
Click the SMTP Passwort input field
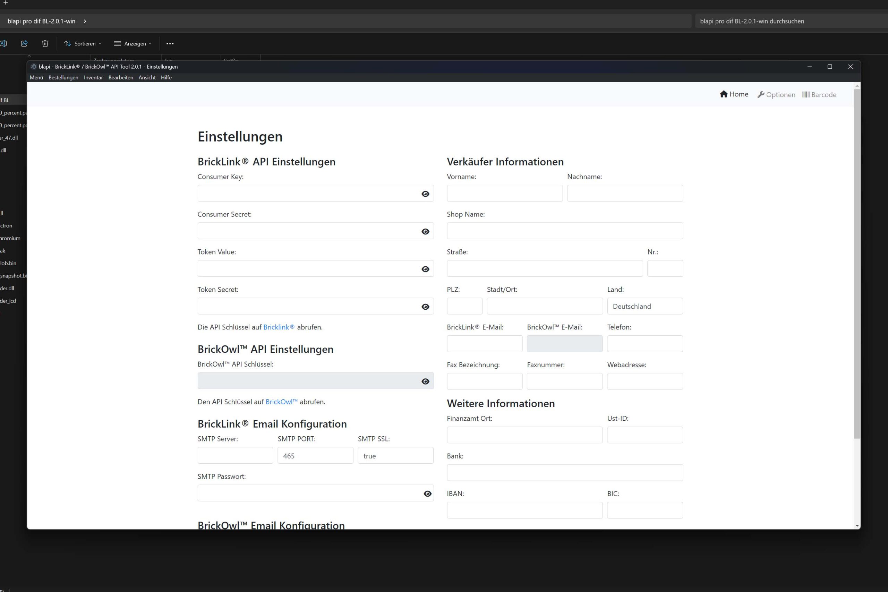tap(315, 493)
